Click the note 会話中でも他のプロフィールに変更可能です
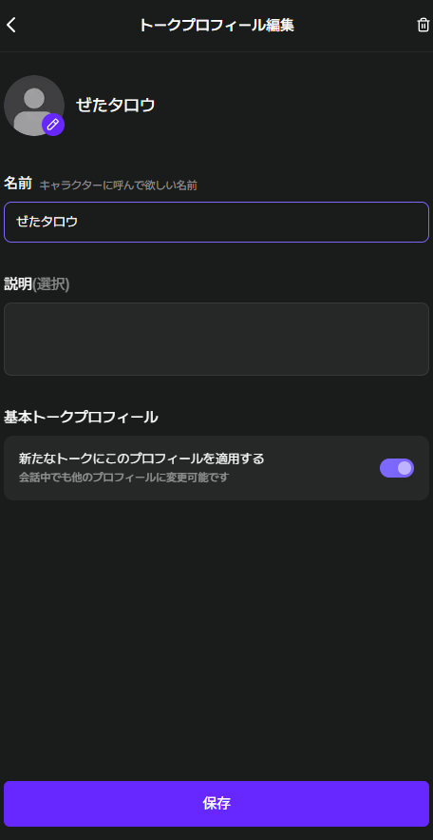 (x=123, y=477)
